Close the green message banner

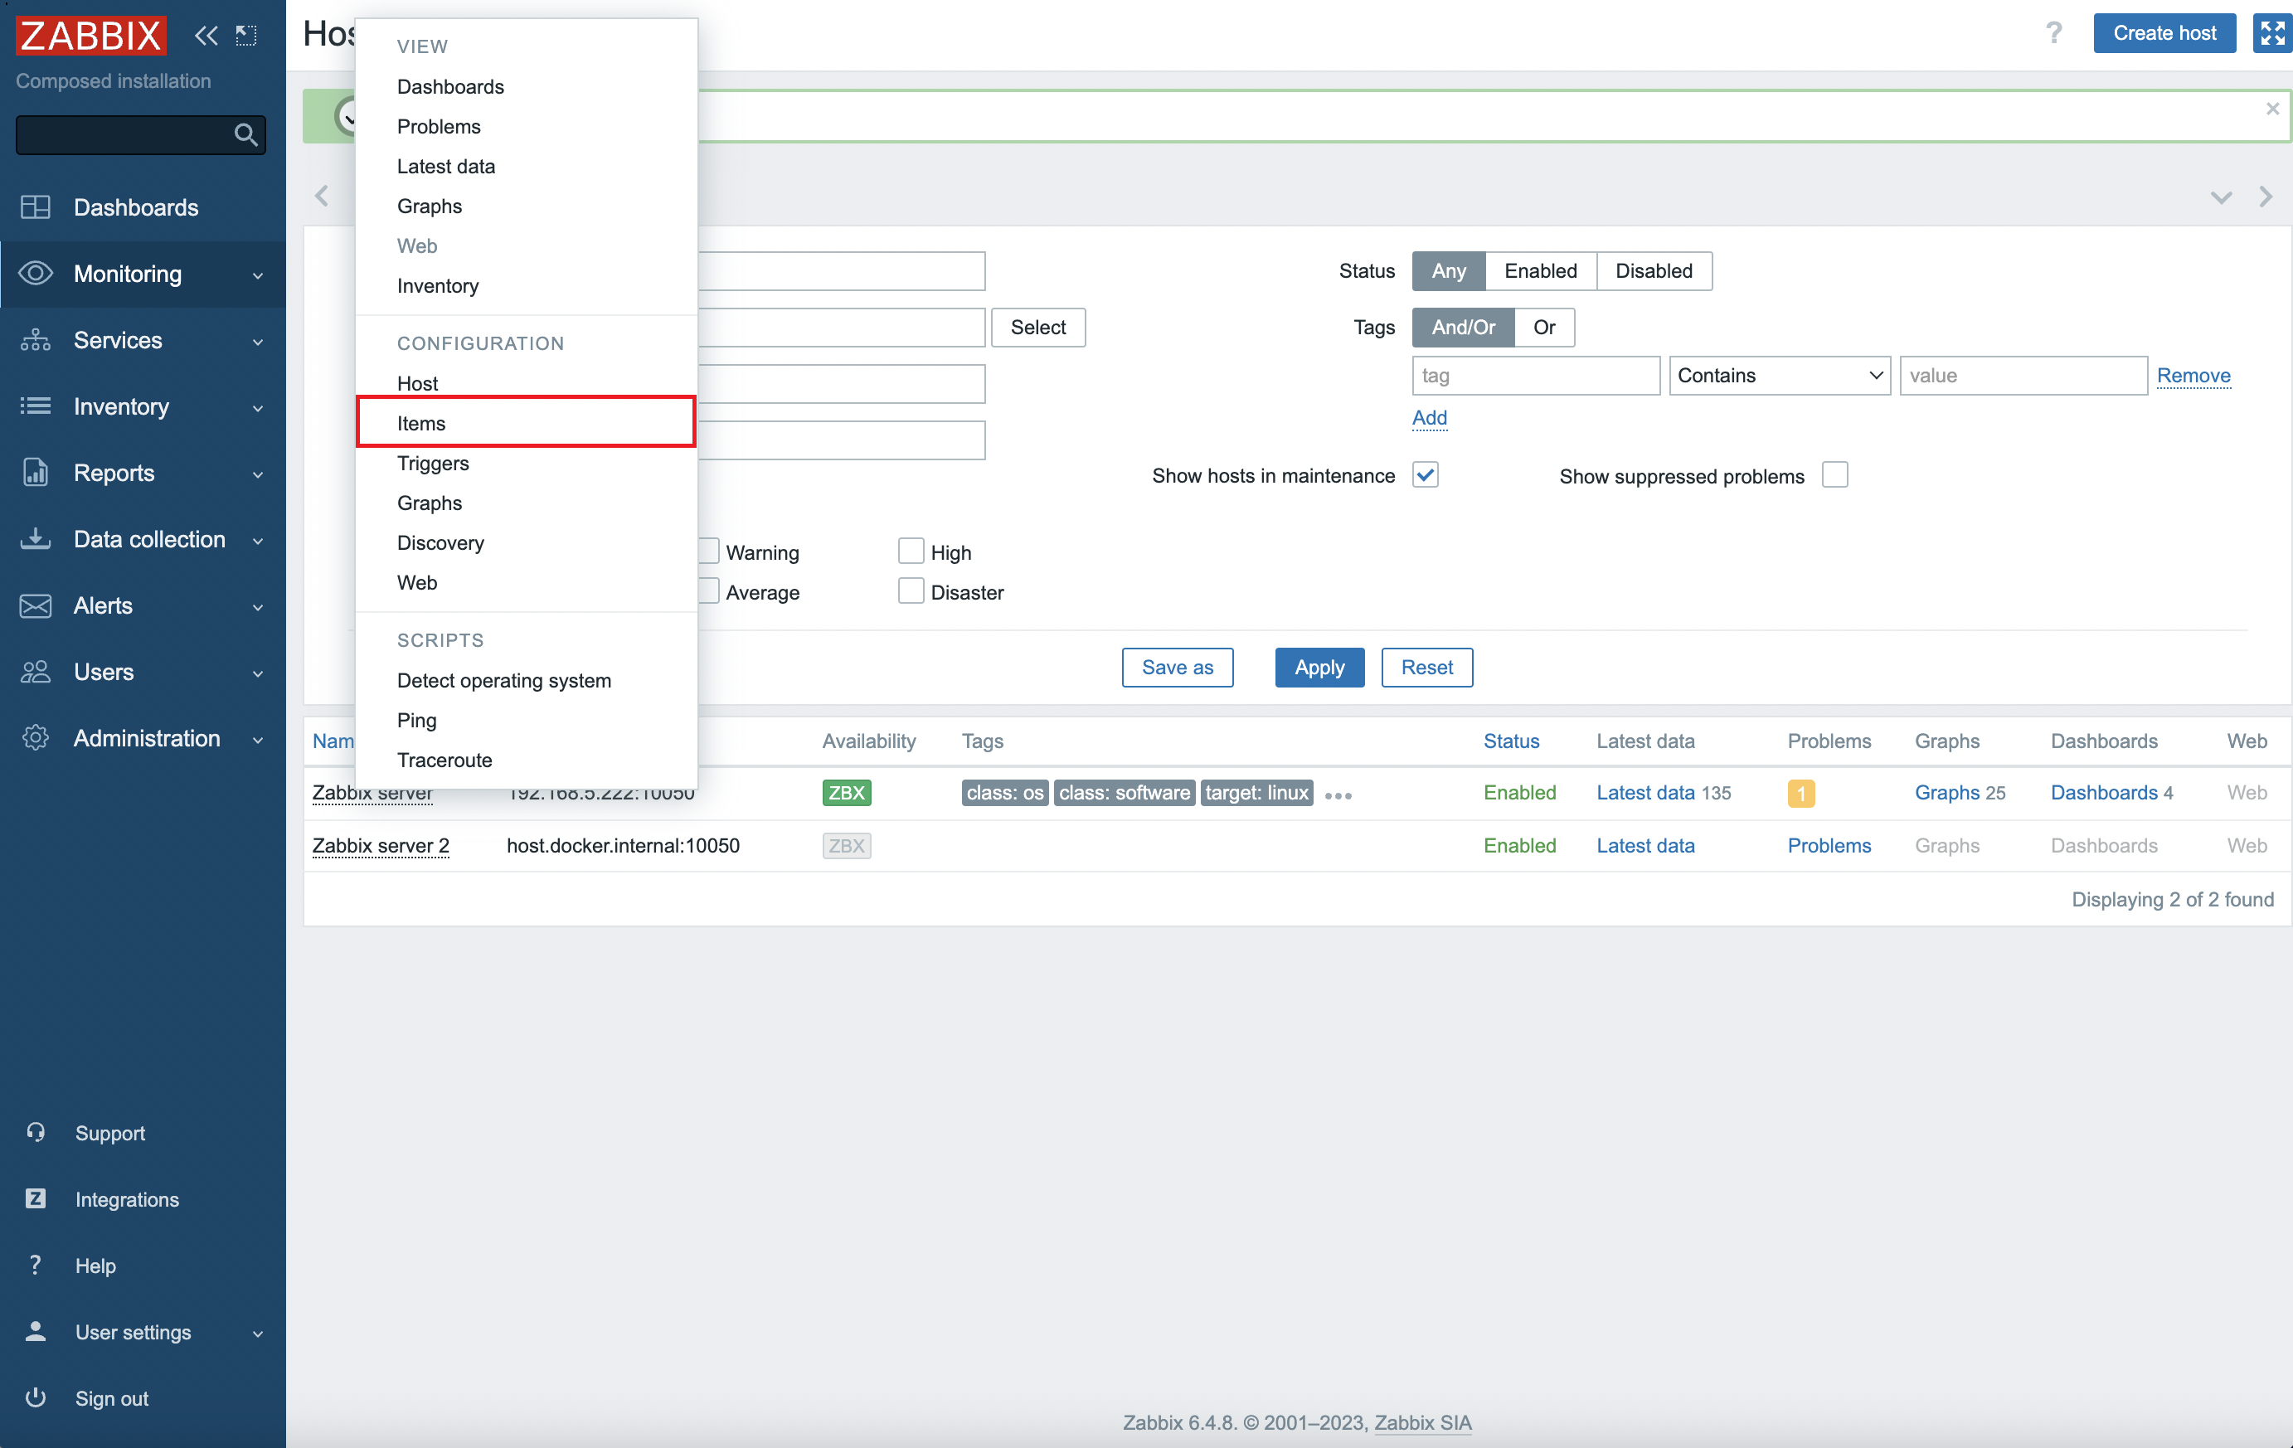2272,109
